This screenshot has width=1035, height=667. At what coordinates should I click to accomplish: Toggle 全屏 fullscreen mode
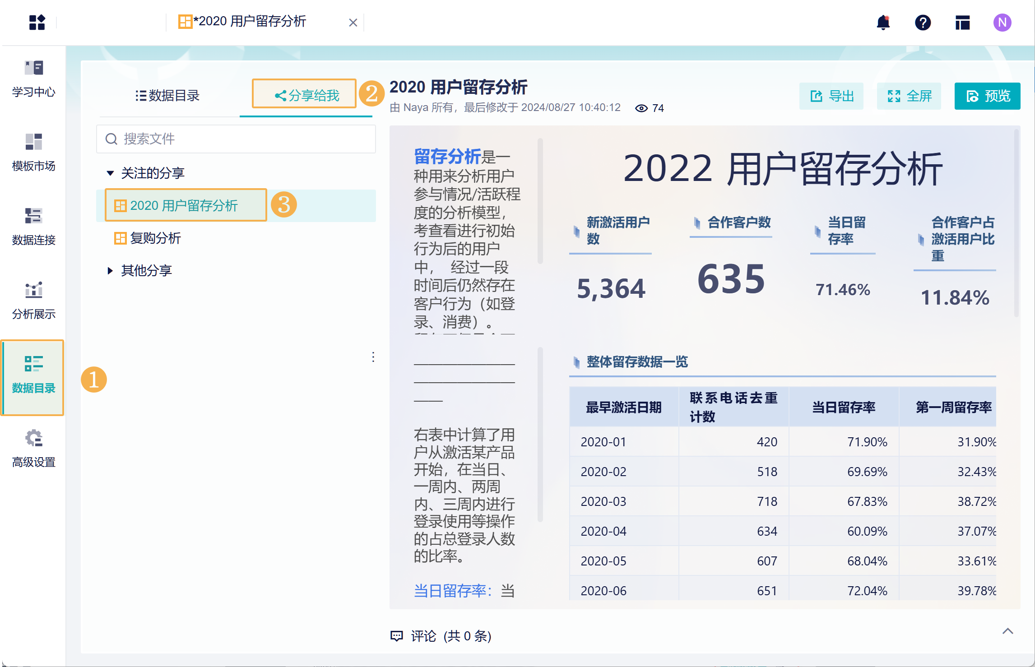pos(909,96)
